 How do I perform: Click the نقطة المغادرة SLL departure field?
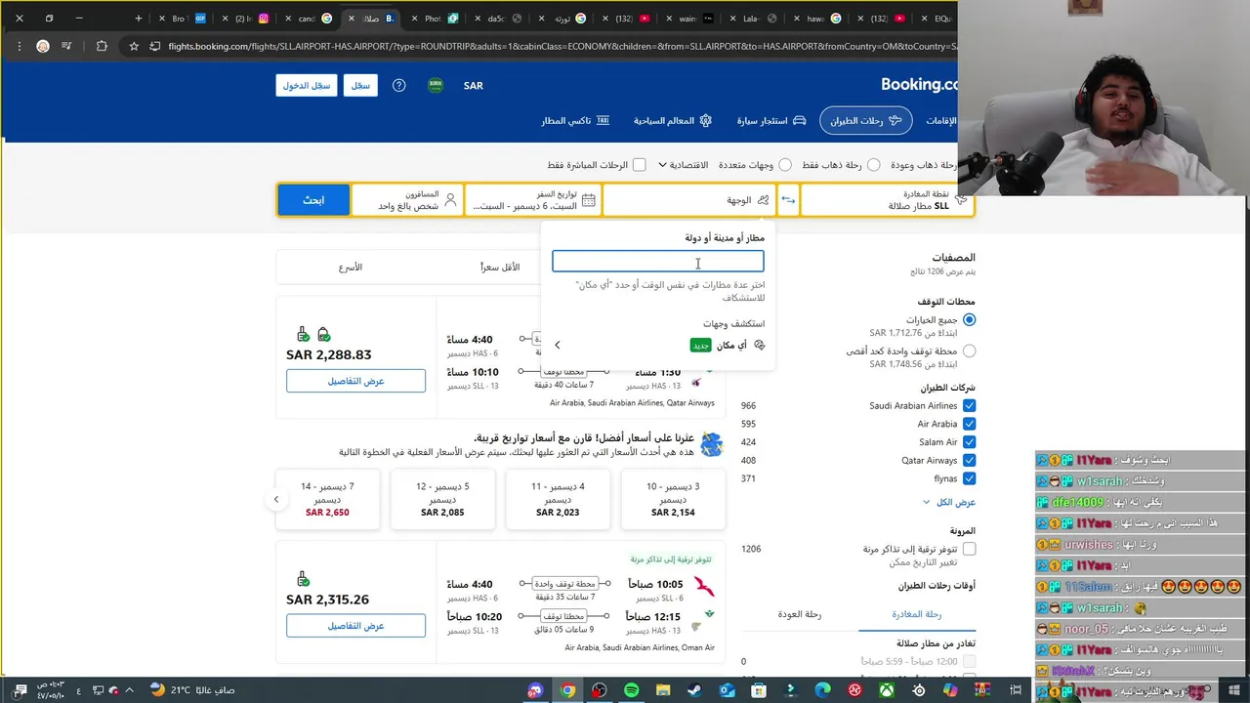887,199
